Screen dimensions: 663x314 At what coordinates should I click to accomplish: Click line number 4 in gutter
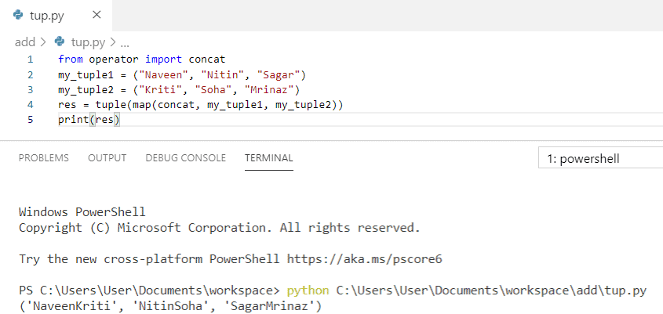30,105
